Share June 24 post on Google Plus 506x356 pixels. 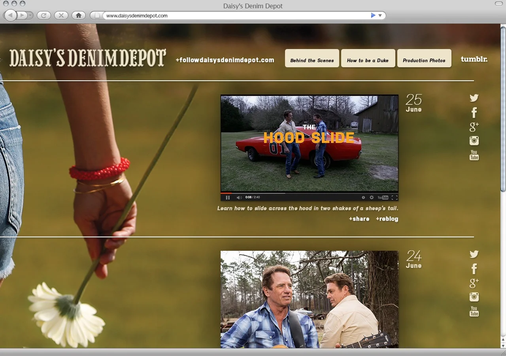[474, 283]
